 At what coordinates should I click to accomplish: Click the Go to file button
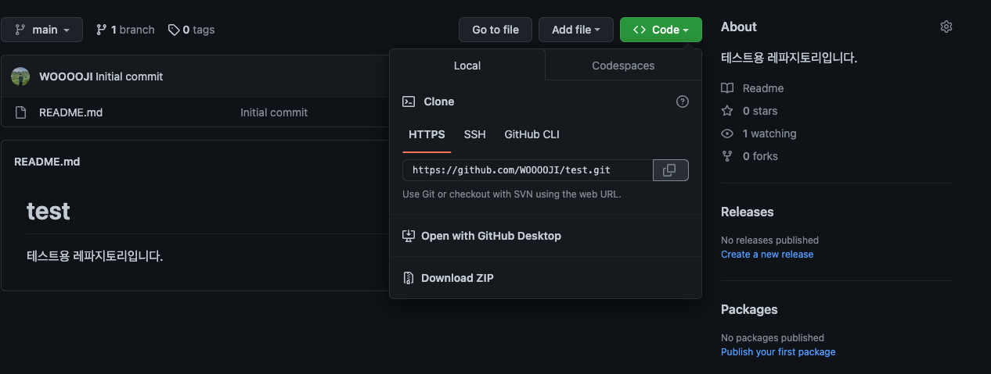(495, 30)
